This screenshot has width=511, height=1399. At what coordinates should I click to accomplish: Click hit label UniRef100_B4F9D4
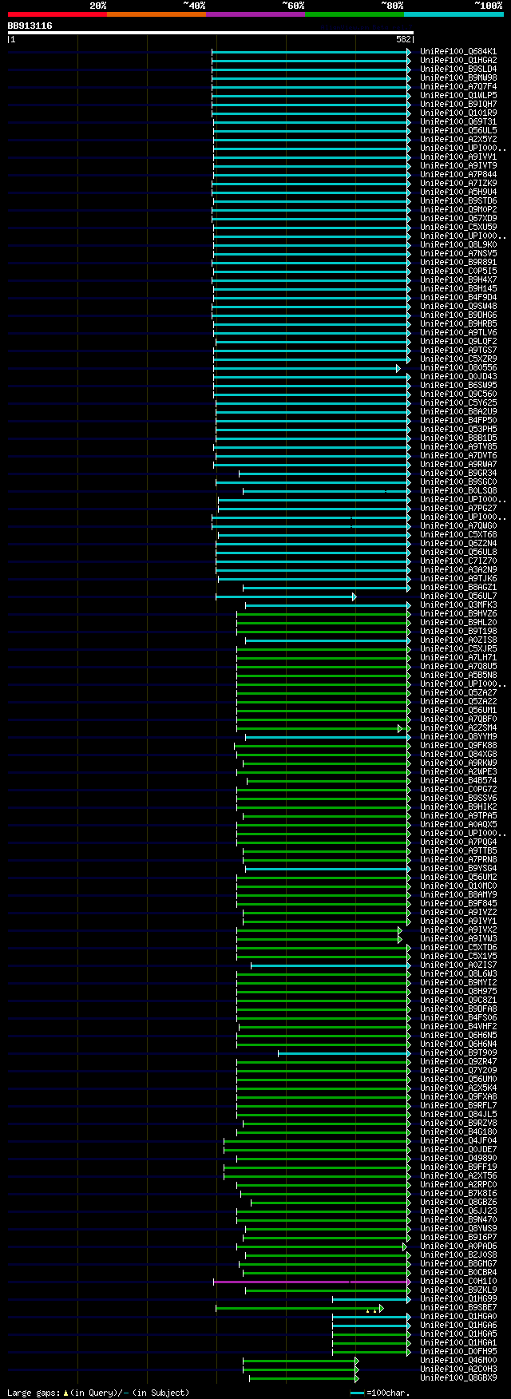(x=458, y=298)
